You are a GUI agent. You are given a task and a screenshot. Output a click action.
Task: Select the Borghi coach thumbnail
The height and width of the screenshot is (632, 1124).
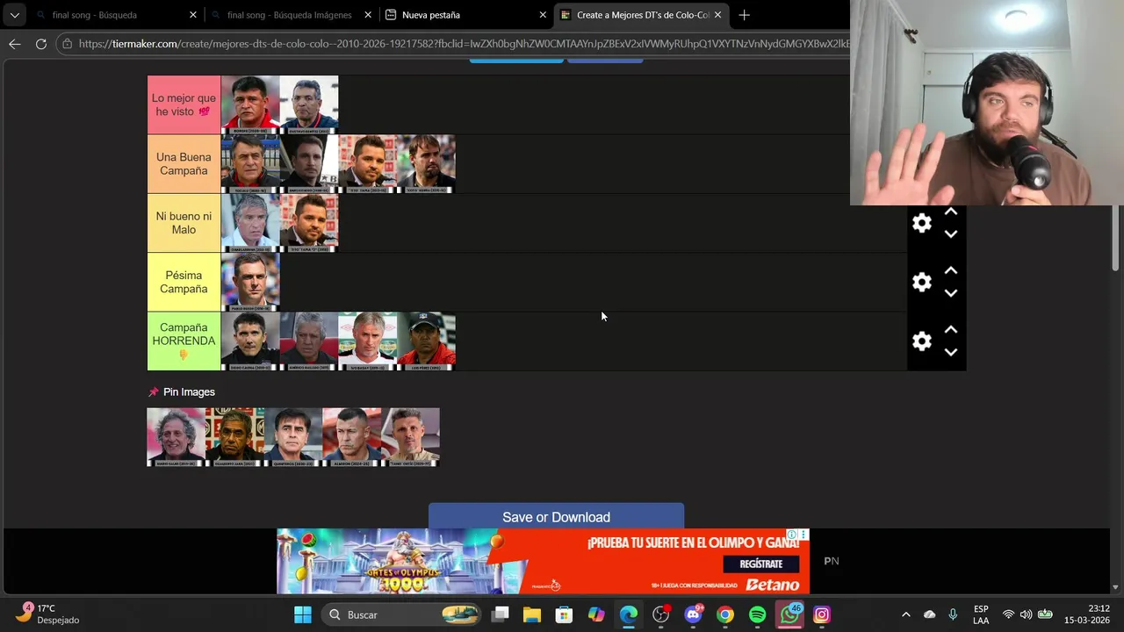pos(250,104)
